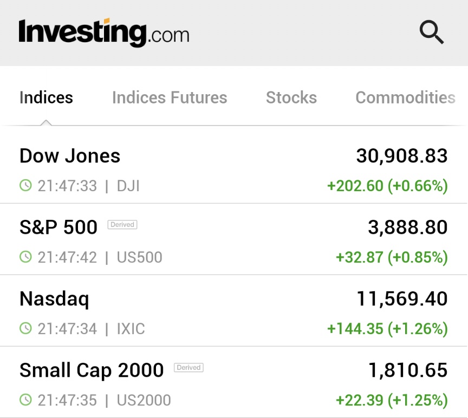
Task: Switch to the Indices Futures tab
Action: point(170,97)
